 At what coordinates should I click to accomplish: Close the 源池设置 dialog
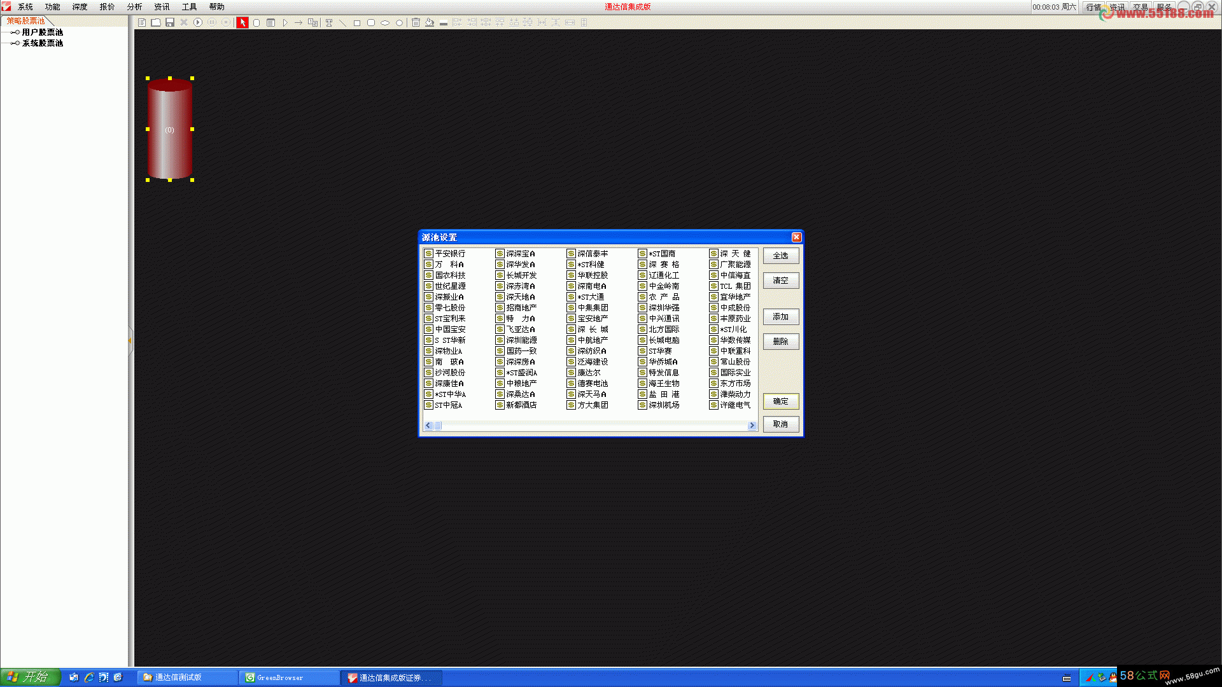[x=796, y=237]
